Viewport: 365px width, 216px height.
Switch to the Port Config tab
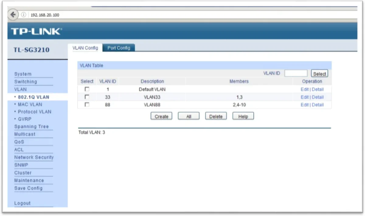119,48
